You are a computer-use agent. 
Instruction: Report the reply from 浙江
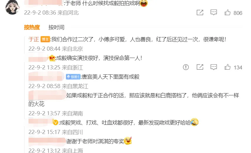pos(186,67)
